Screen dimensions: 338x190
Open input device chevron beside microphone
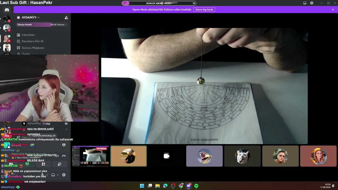pyautogui.click(x=47, y=175)
